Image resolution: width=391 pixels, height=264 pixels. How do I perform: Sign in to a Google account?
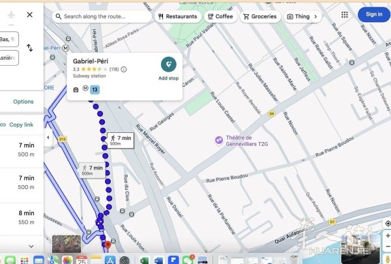click(x=374, y=14)
